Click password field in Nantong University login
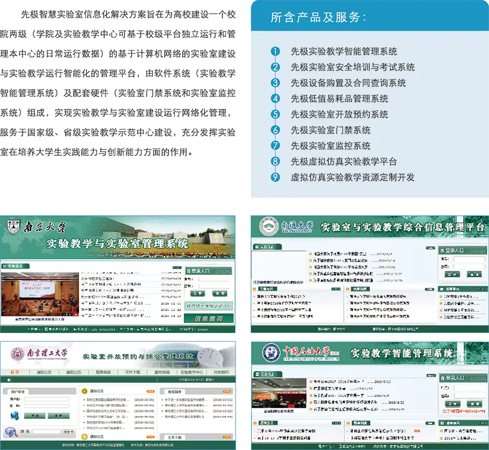This screenshot has height=450, width=489. point(469,267)
